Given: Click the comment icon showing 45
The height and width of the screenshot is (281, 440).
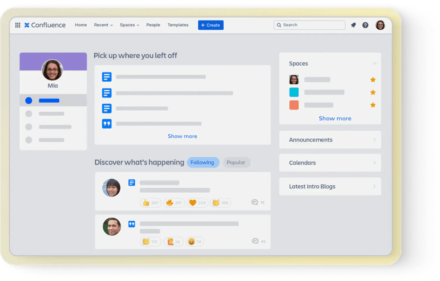Looking at the screenshot, I should point(255,241).
